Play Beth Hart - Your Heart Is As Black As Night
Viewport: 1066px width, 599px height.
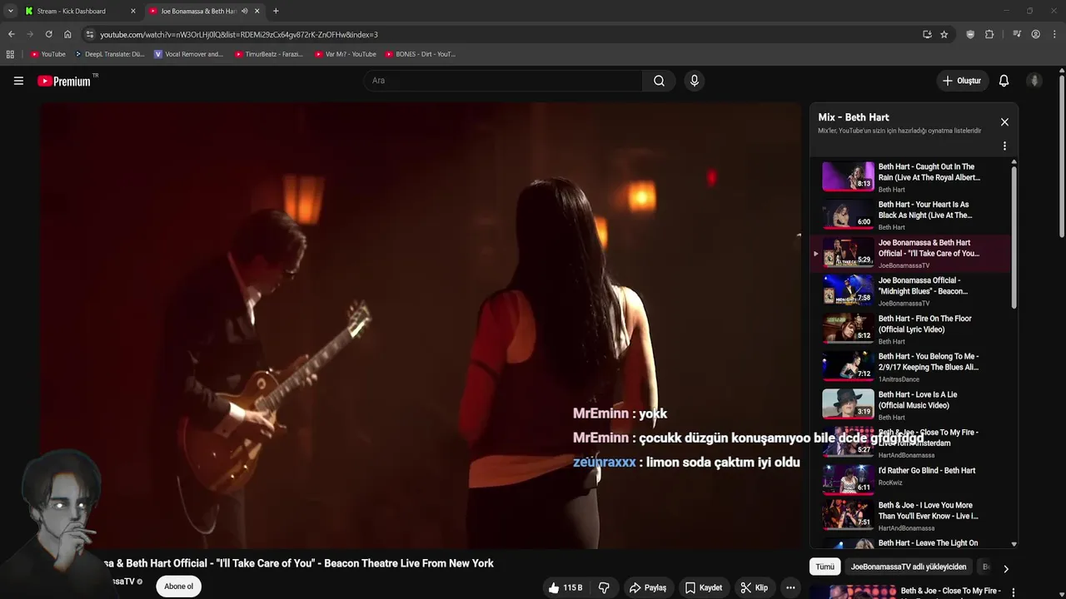pyautogui.click(x=912, y=215)
